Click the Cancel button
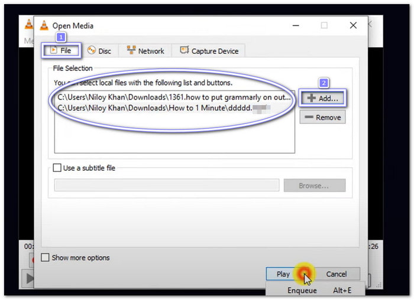The image size is (414, 300). coord(337,274)
